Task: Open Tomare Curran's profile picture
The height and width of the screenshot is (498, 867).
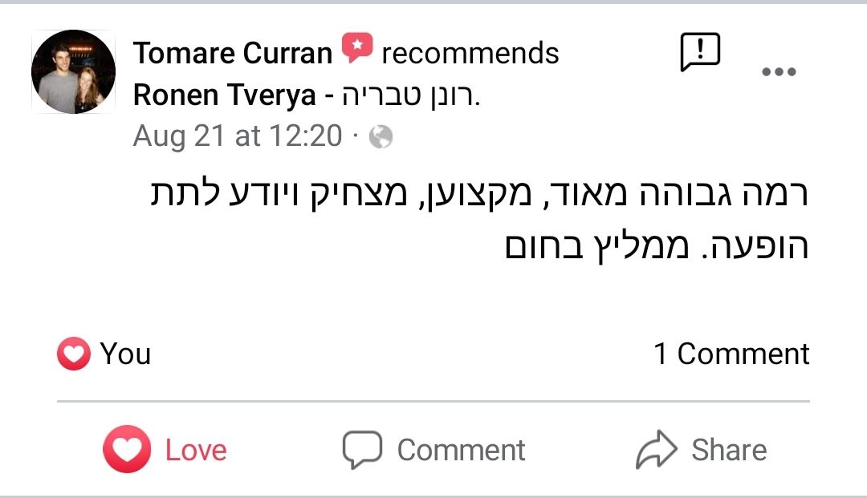Action: (x=73, y=71)
